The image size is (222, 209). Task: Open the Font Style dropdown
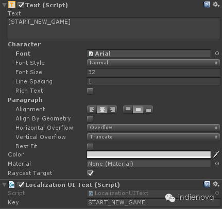click(153, 63)
